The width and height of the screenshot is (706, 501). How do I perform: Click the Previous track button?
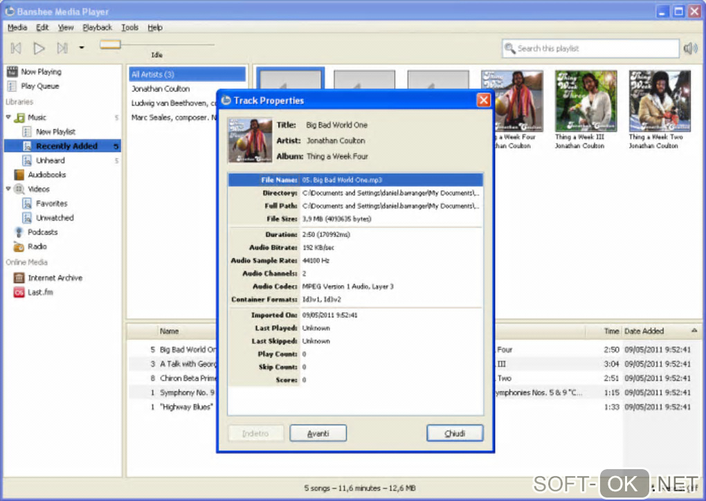coord(16,48)
